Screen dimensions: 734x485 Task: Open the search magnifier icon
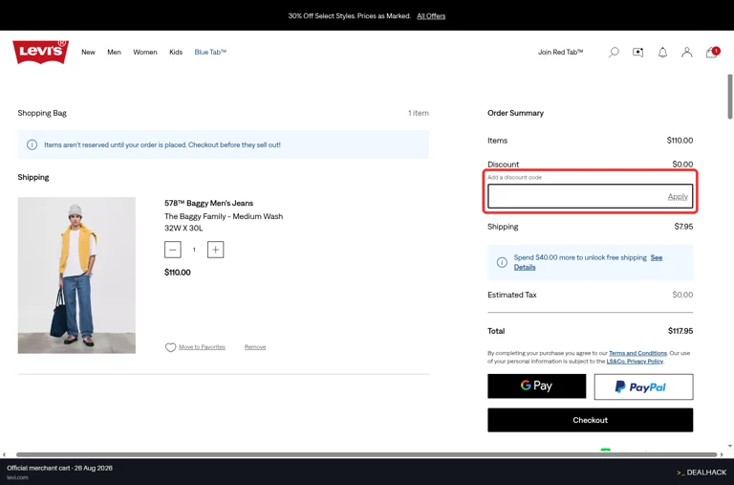tap(614, 53)
